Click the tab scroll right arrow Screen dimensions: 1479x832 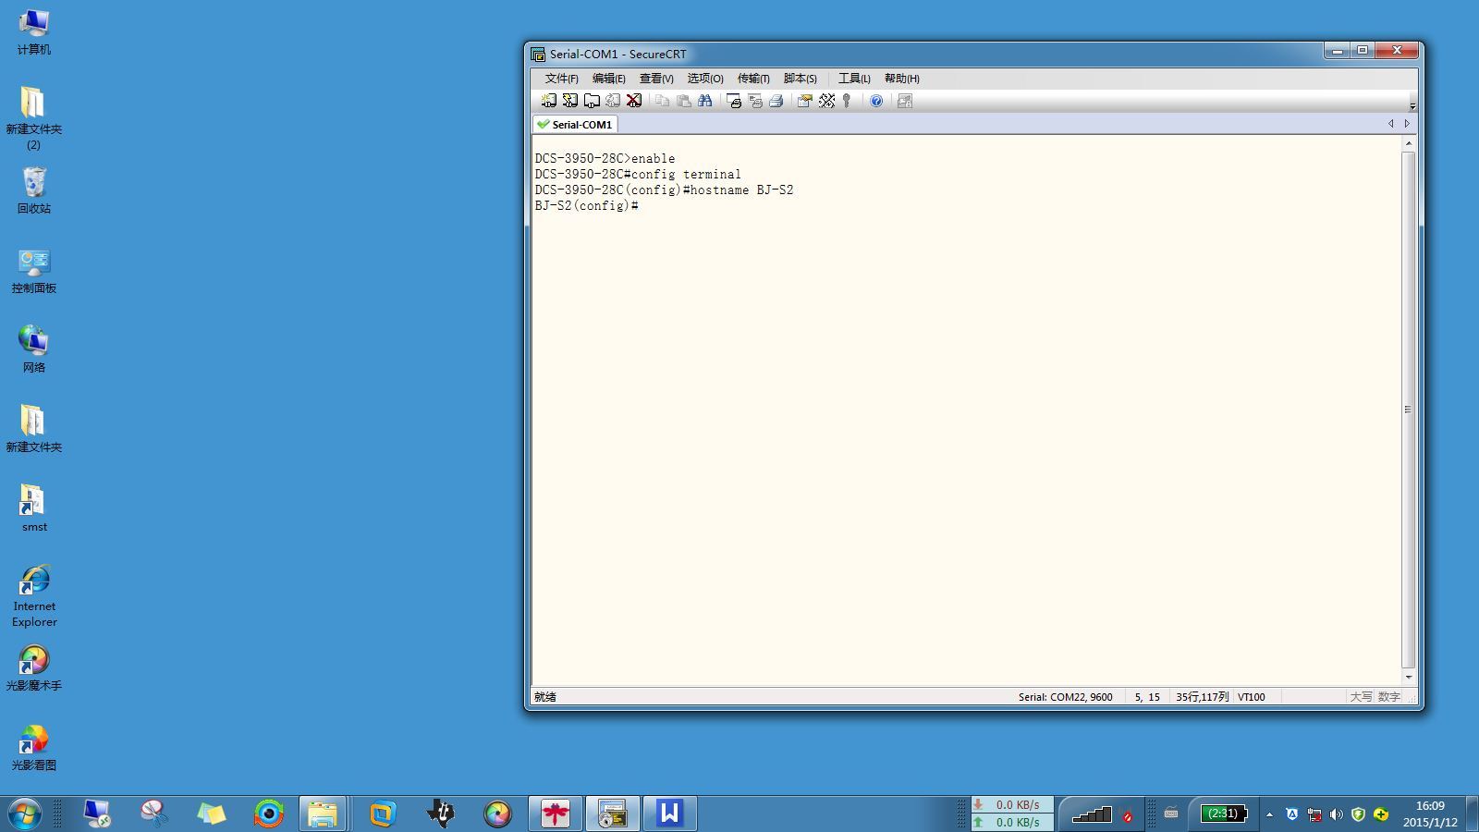tap(1407, 124)
